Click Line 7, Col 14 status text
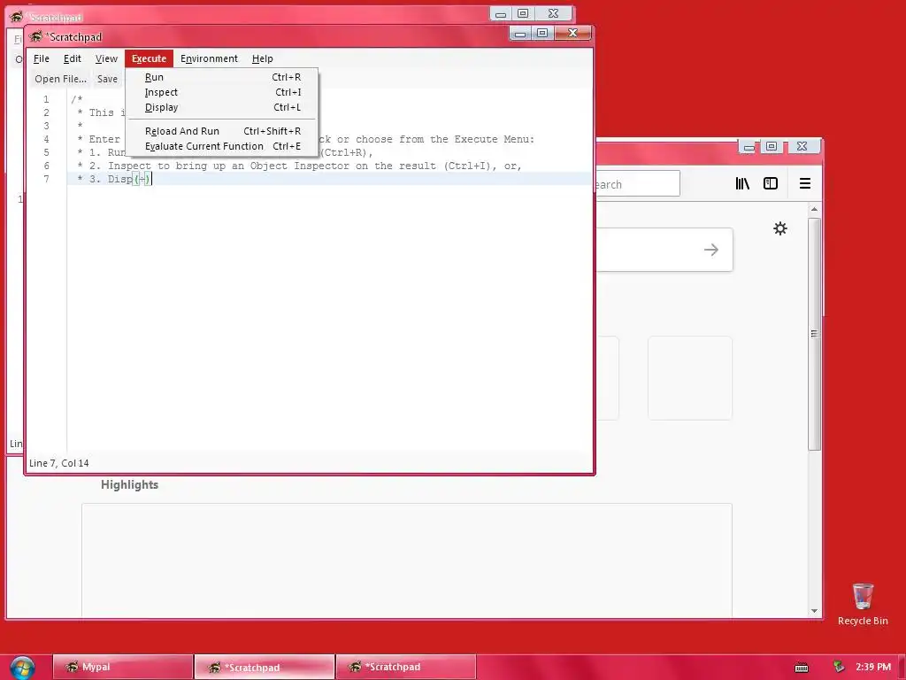The image size is (906, 680). click(x=59, y=463)
